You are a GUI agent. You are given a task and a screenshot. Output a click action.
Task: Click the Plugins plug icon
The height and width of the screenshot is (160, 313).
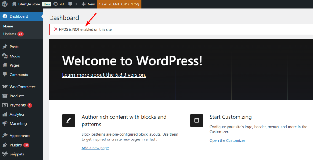[x=5, y=145]
